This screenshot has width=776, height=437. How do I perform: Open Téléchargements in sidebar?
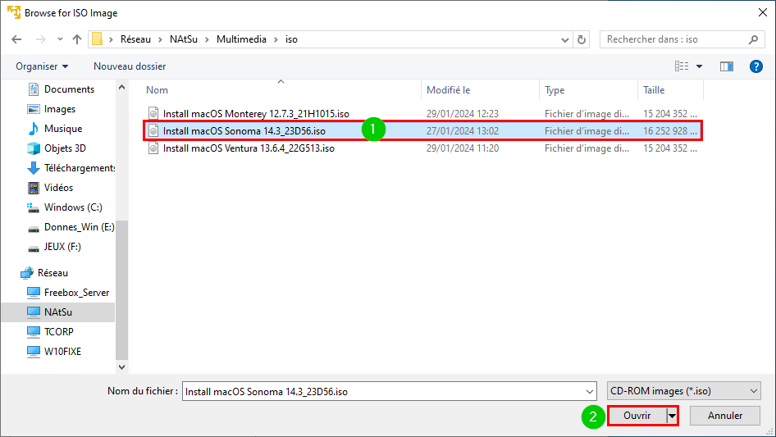click(x=71, y=168)
